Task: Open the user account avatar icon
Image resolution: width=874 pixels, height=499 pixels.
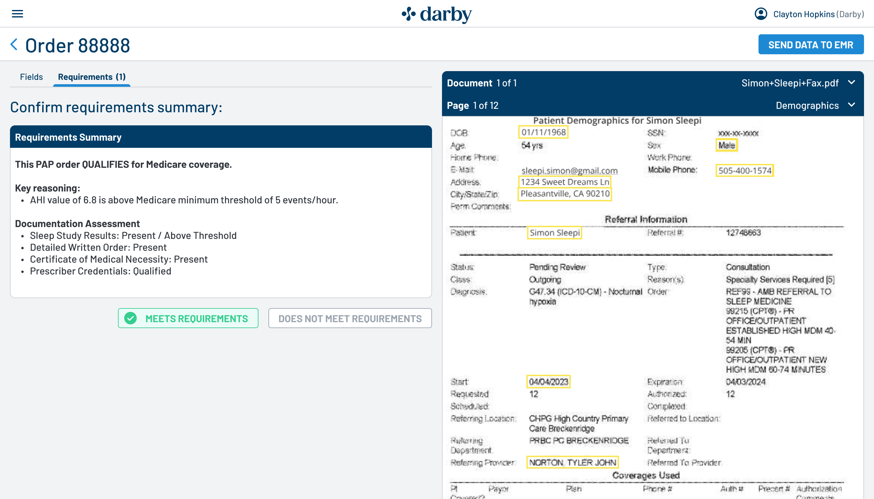Action: pyautogui.click(x=760, y=14)
